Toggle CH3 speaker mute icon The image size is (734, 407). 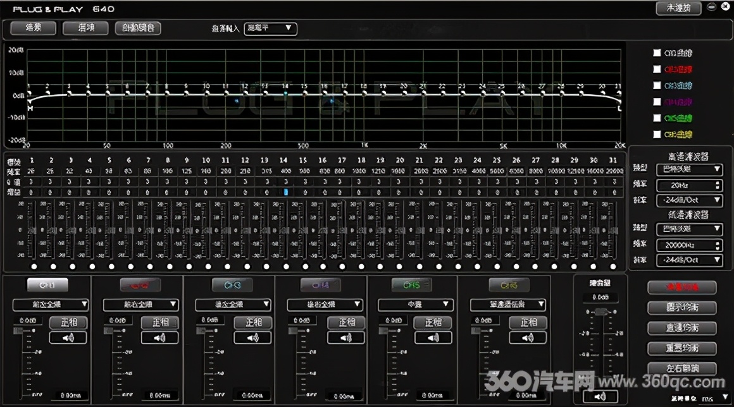(x=252, y=337)
